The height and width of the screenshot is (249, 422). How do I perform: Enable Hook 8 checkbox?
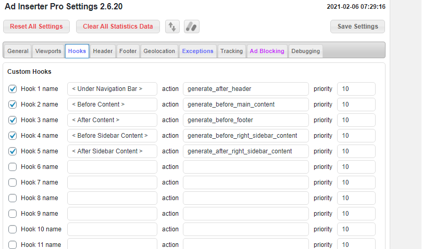[13, 198]
